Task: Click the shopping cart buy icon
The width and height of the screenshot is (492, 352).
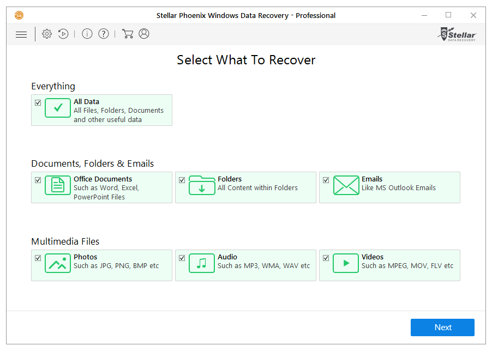Action: pos(128,34)
